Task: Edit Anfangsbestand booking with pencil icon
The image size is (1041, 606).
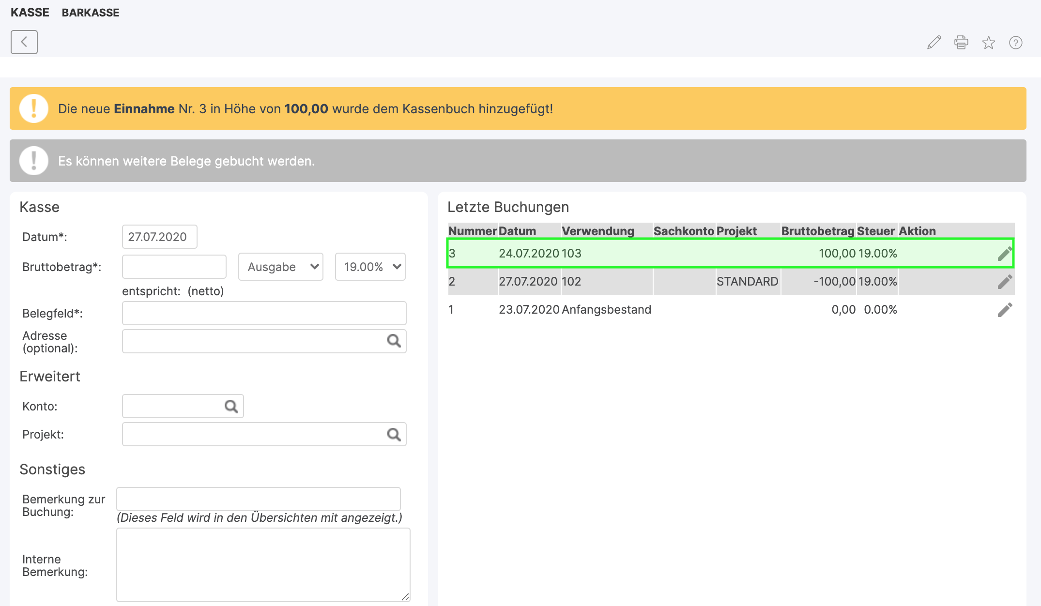Action: pos(1005,310)
